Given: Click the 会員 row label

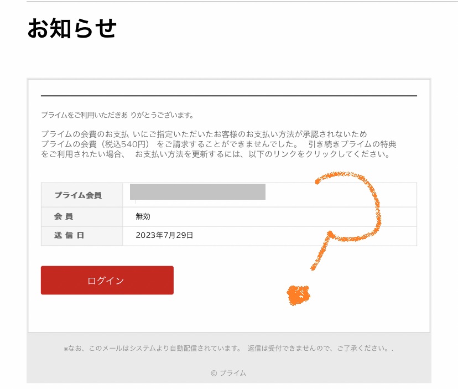Looking at the screenshot, I should coord(64,216).
